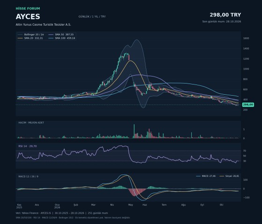Click the SMA 20 332,31 legend text

pyautogui.click(x=33, y=38)
